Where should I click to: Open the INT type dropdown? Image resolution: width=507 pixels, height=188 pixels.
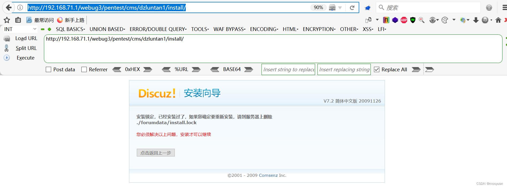coord(20,29)
